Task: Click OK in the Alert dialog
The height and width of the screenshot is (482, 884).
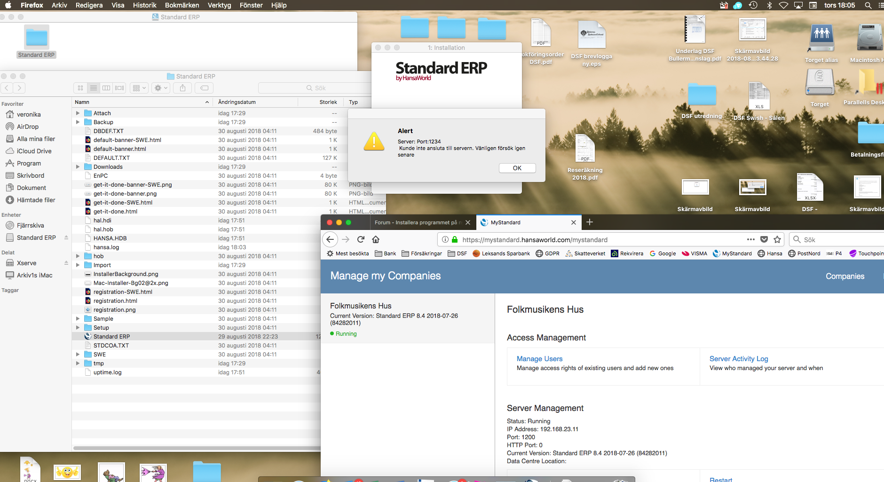Action: coord(517,168)
